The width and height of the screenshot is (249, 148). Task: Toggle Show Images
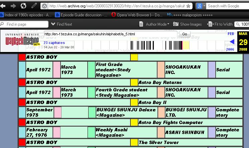point(188,24)
